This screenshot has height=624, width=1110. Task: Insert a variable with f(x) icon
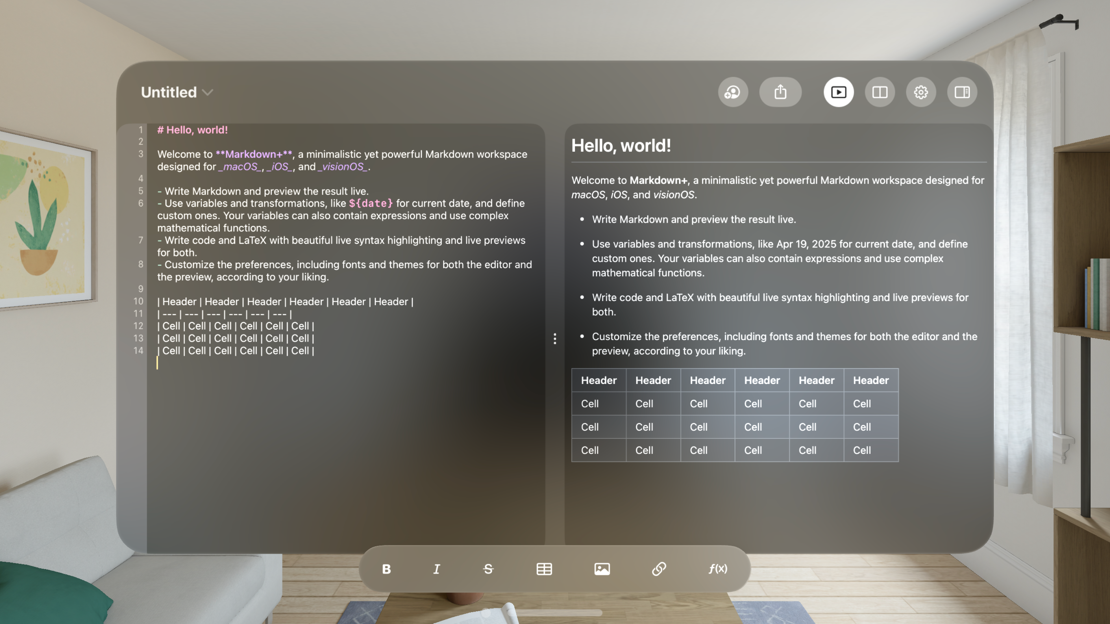[x=718, y=569]
